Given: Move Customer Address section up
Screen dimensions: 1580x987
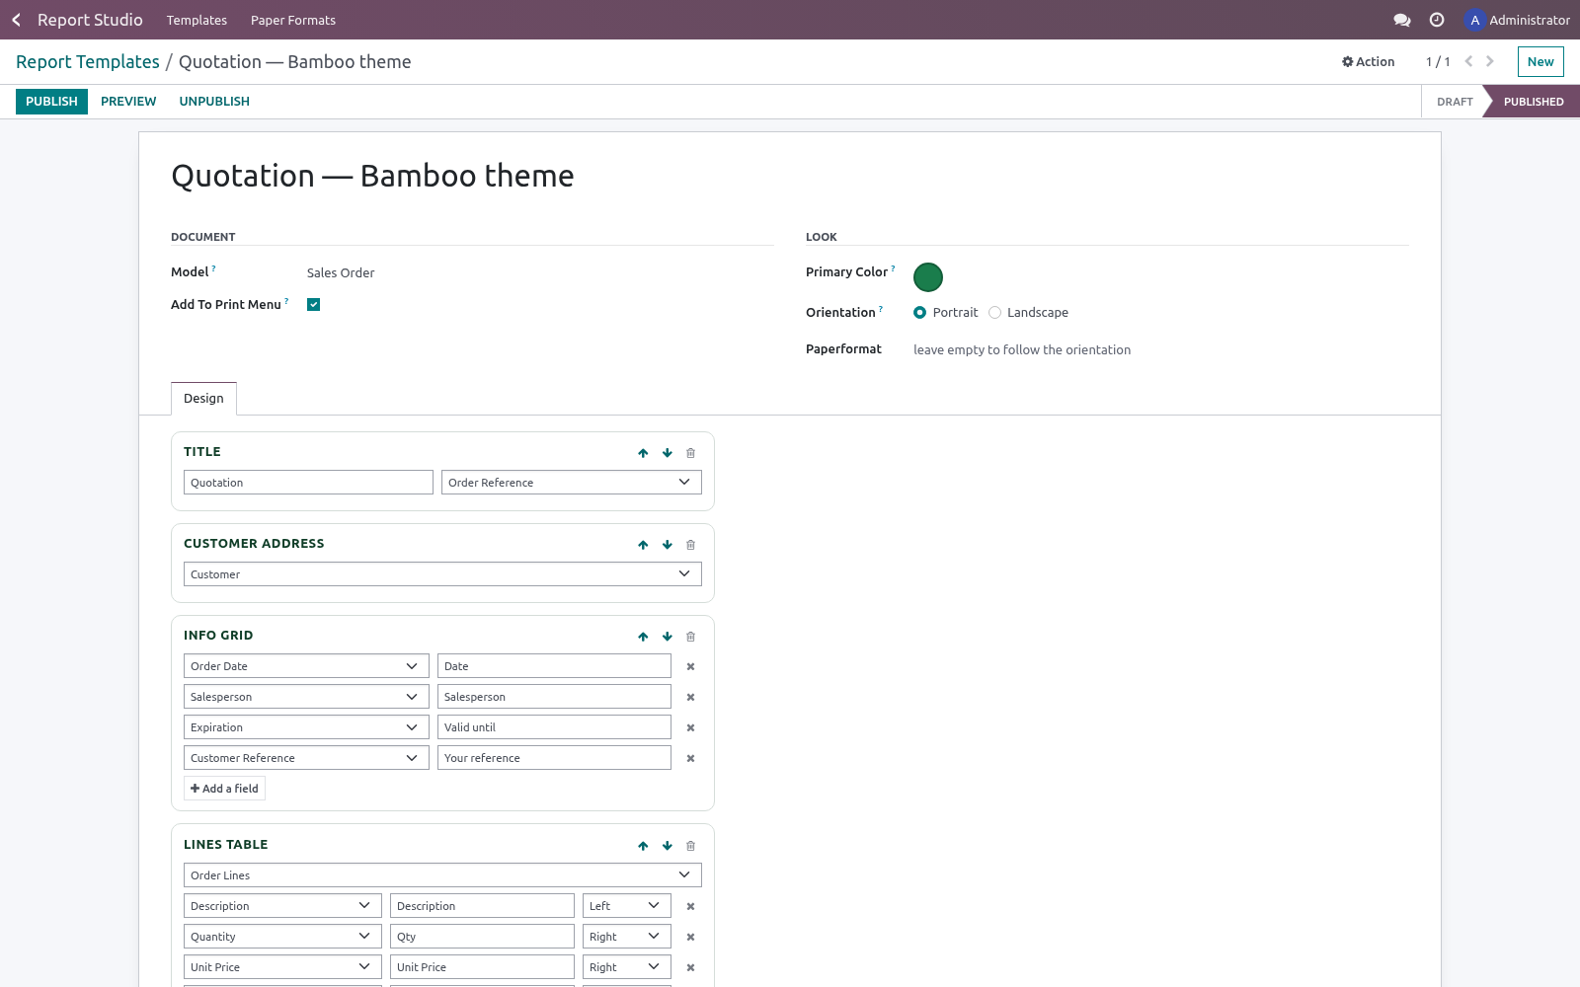Looking at the screenshot, I should coord(643,545).
